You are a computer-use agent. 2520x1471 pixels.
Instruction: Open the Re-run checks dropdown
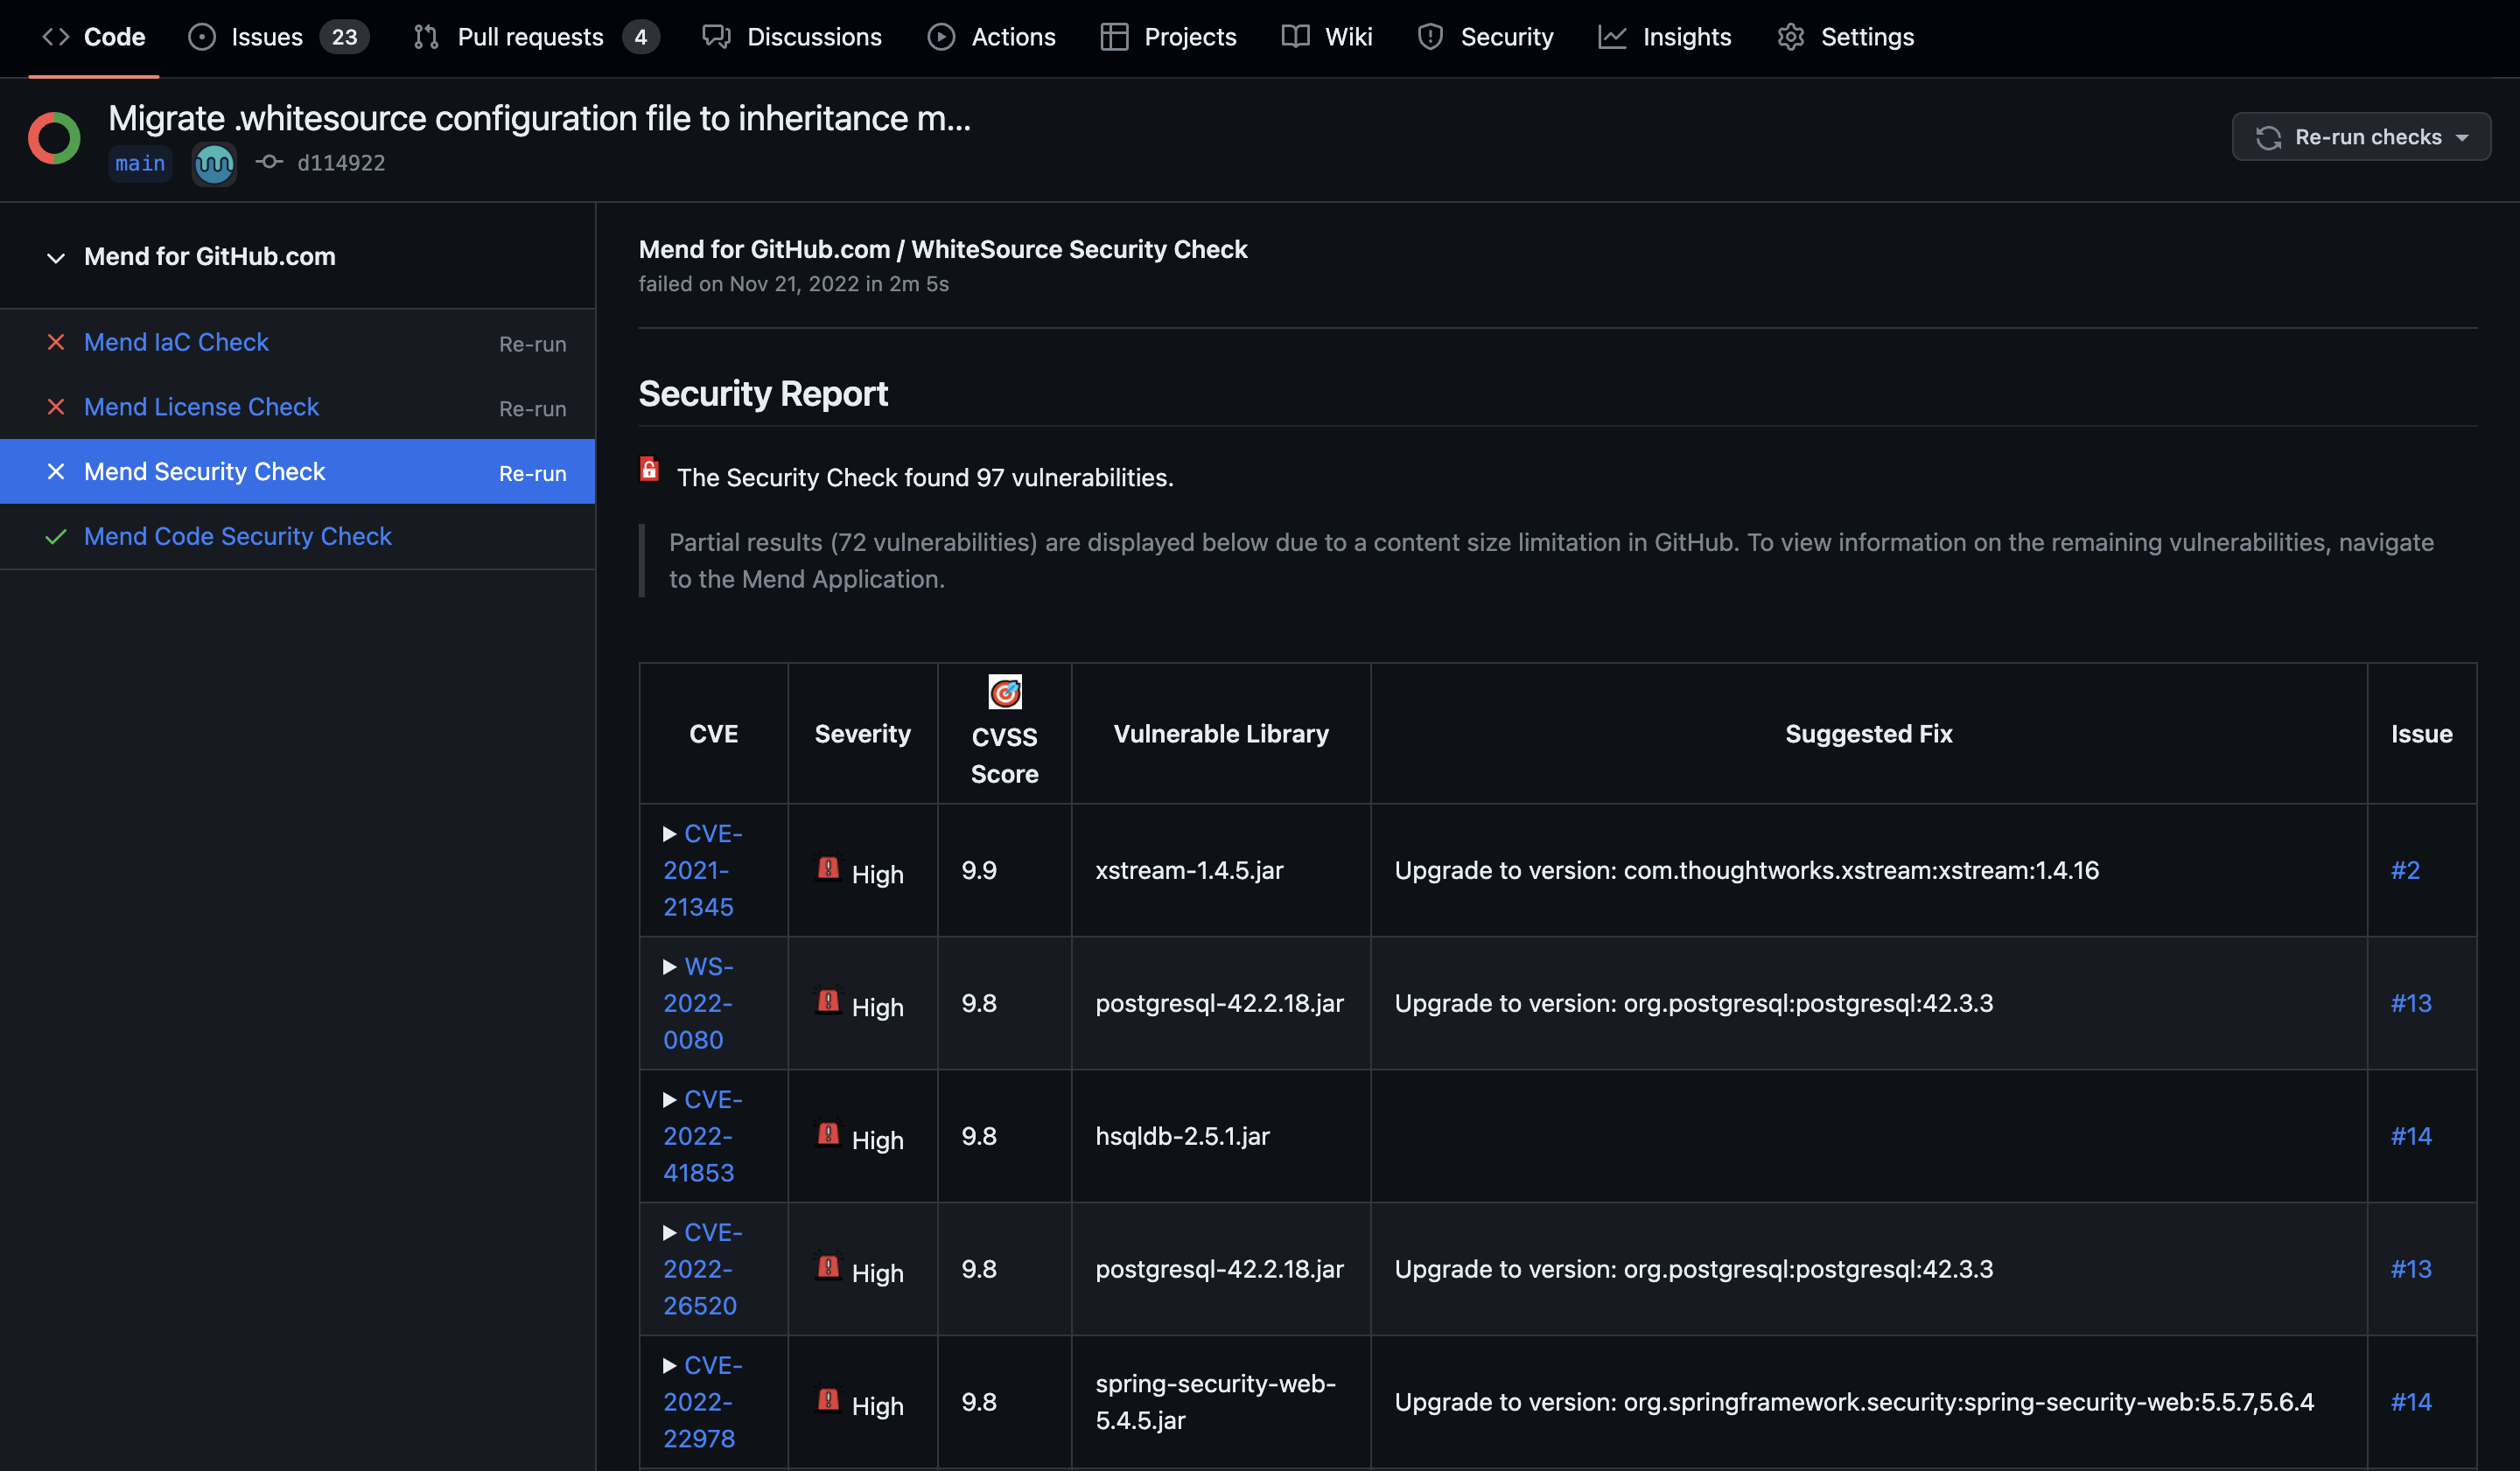point(2360,137)
